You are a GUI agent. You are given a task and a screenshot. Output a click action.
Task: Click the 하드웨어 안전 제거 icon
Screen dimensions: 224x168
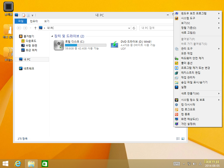coord(176,58)
